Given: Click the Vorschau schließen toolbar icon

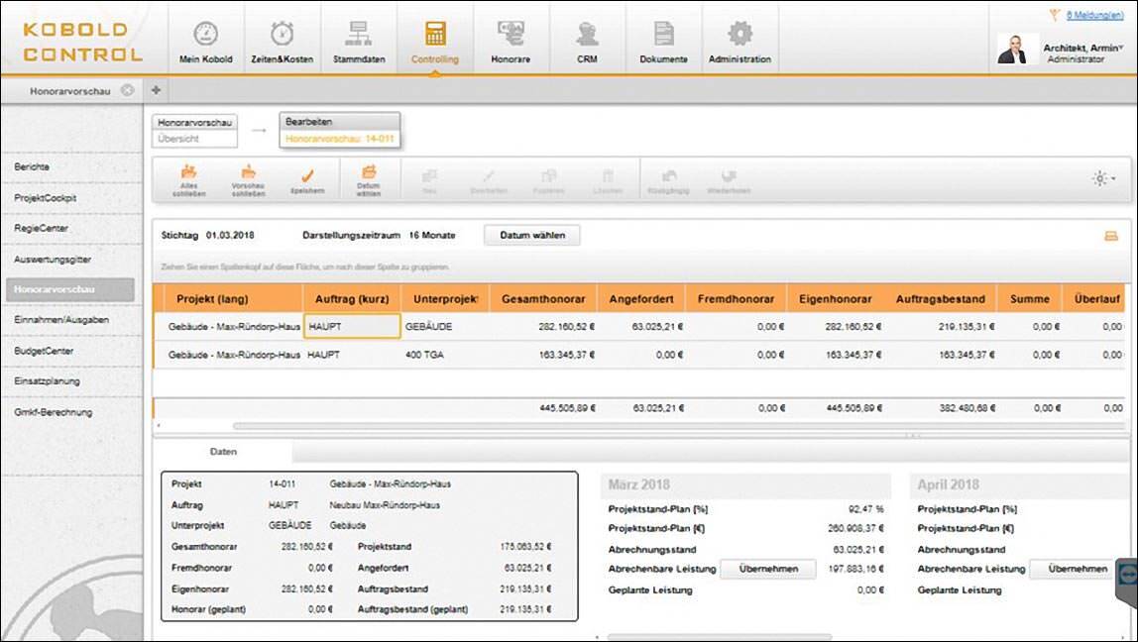Looking at the screenshot, I should 248,180.
